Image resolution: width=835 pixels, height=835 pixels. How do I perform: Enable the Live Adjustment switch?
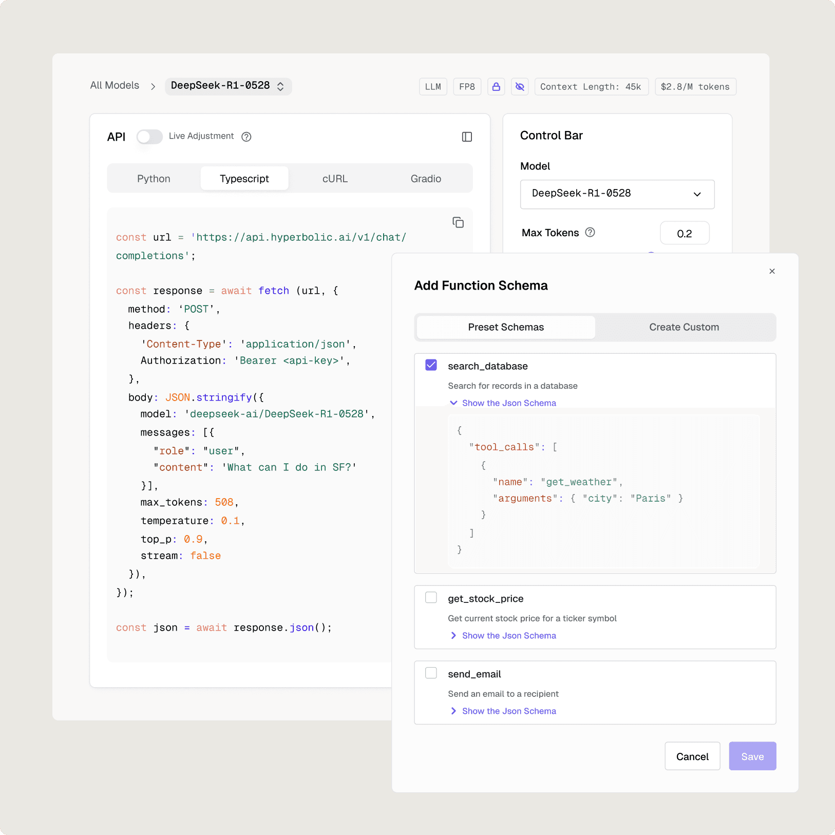coord(149,137)
